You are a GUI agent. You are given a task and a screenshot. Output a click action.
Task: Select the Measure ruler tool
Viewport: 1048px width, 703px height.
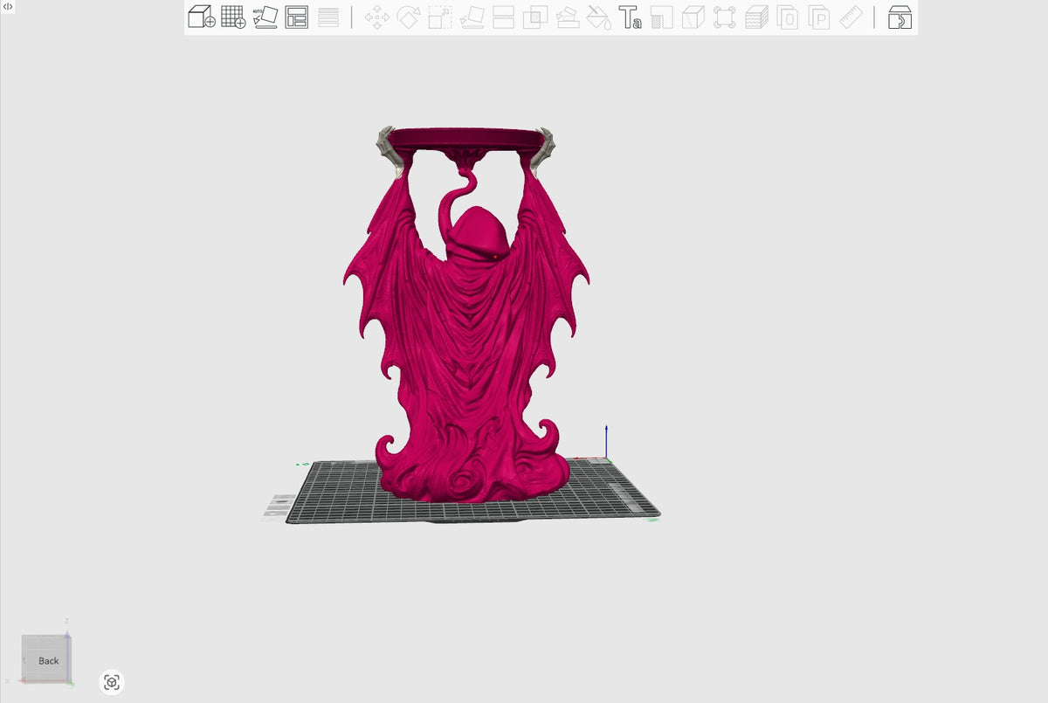click(x=851, y=17)
